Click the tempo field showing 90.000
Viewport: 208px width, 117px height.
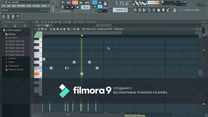(85, 7)
